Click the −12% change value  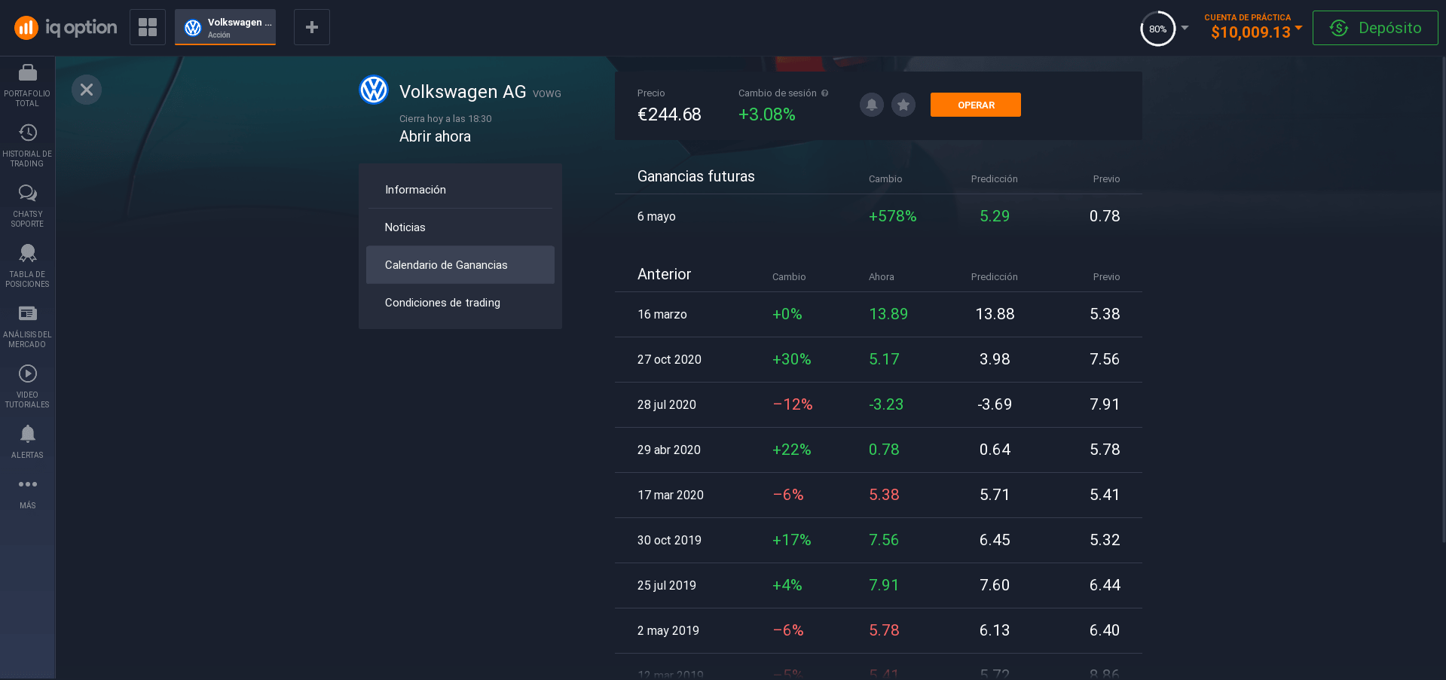(x=793, y=404)
